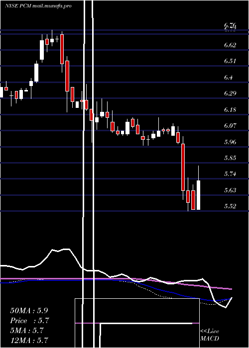Click the 6.18 price axis label

[230, 110]
